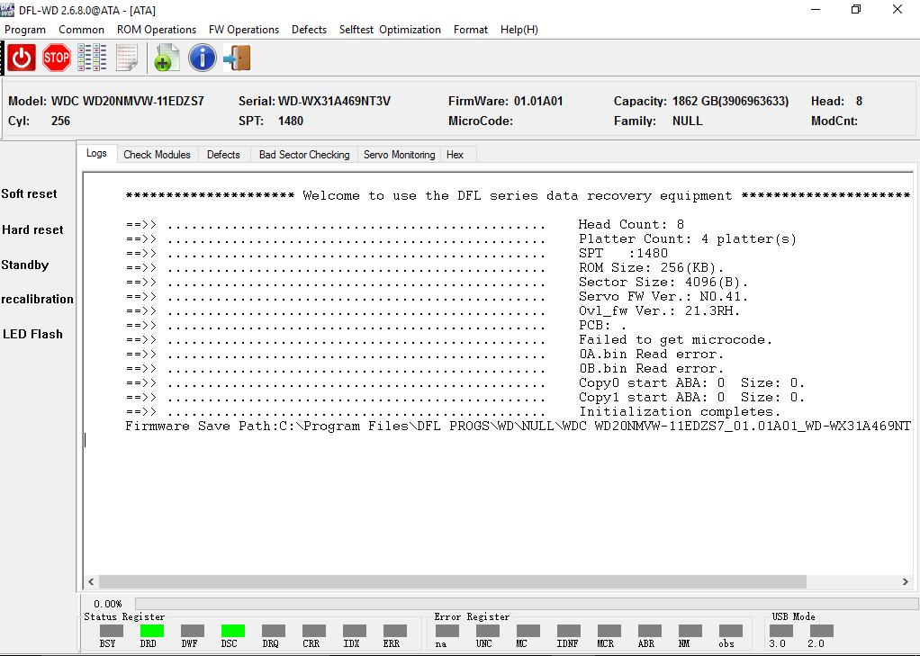Click the MCR error register indicator
This screenshot has width=920, height=656.
609,631
